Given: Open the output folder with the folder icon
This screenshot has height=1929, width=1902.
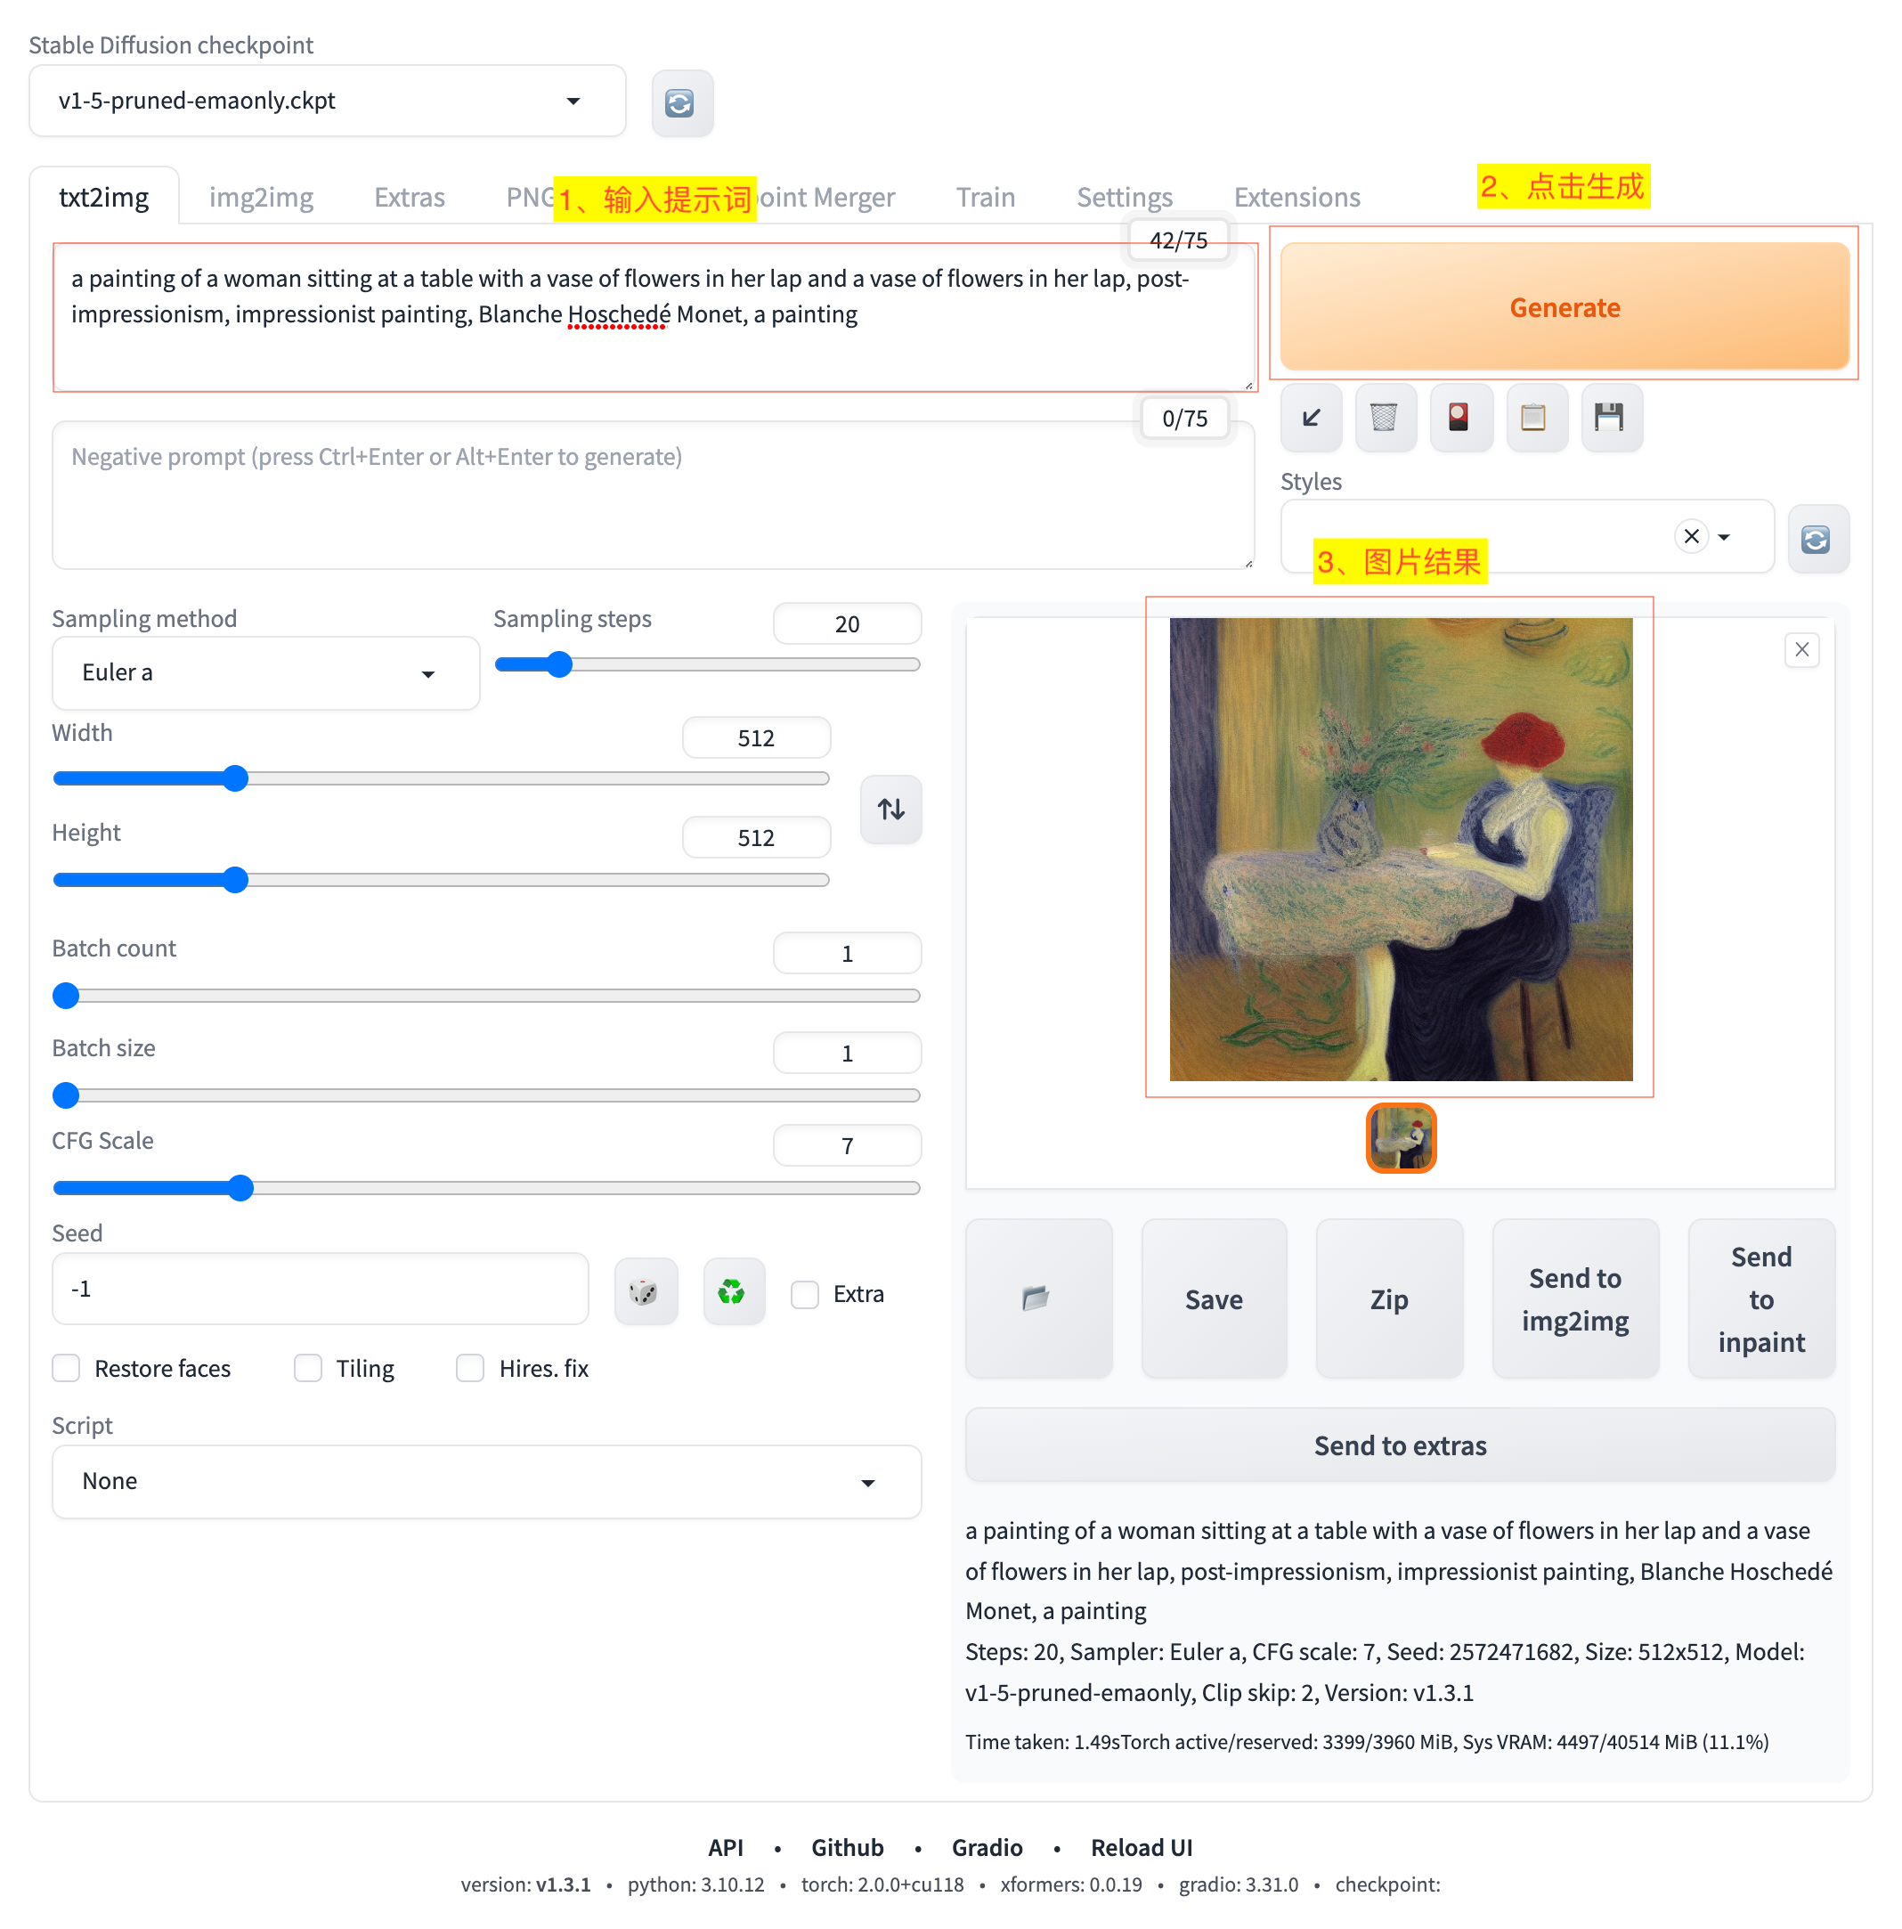Looking at the screenshot, I should pos(1037,1298).
